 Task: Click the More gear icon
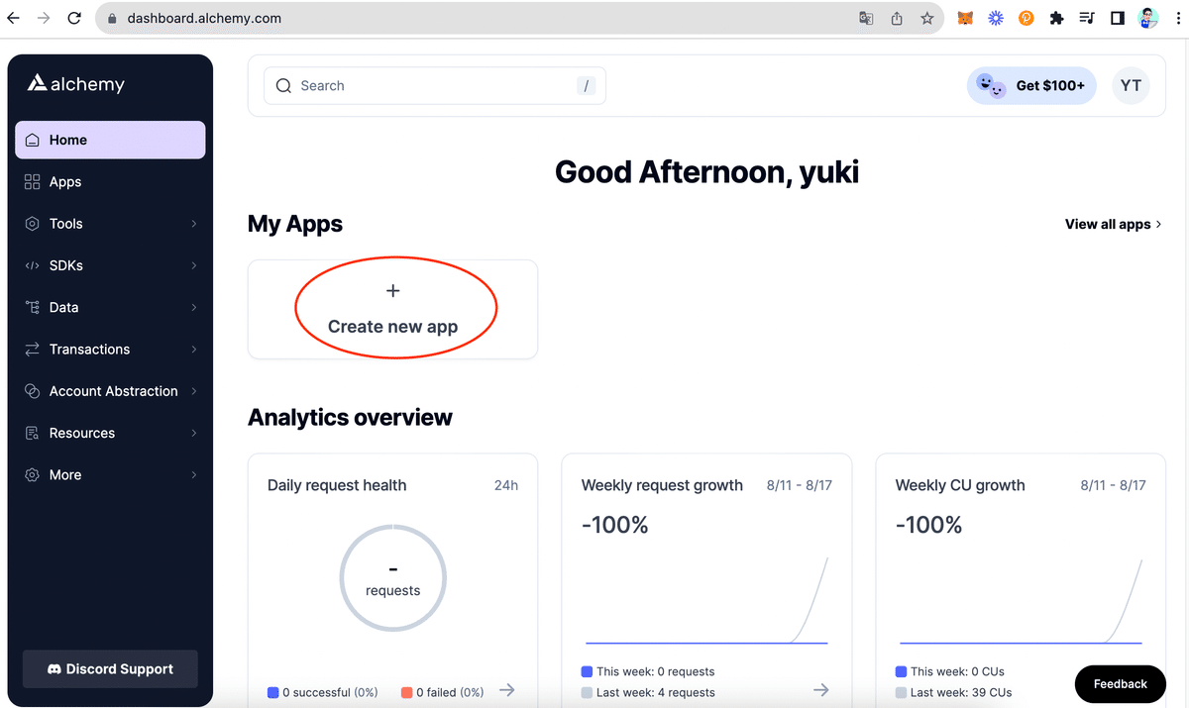(33, 474)
